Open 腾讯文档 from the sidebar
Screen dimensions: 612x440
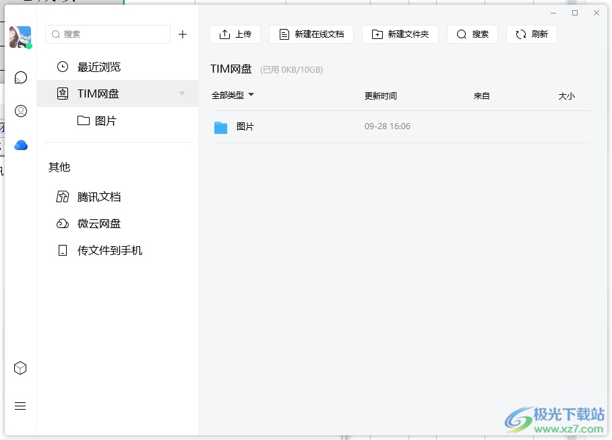(x=98, y=196)
